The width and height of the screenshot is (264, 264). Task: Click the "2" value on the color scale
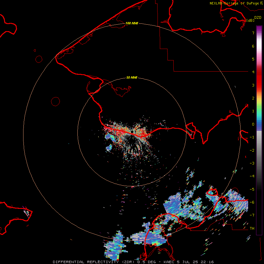(253, 98)
